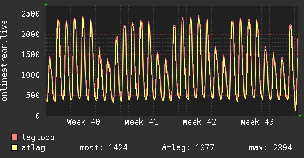
Task: Click the green arrow atop the y-axis
Action: point(46,4)
